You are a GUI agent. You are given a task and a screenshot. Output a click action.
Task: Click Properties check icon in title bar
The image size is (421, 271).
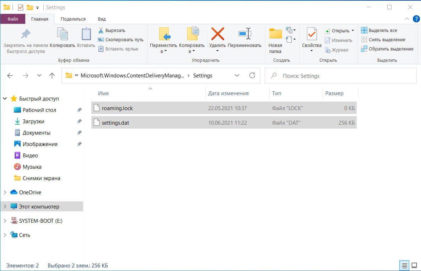pos(21,7)
